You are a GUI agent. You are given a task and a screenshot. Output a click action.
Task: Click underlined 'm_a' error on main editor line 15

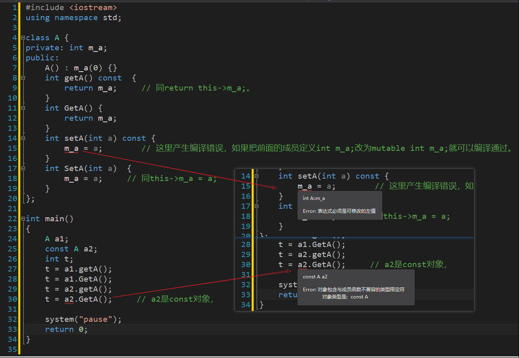point(72,148)
